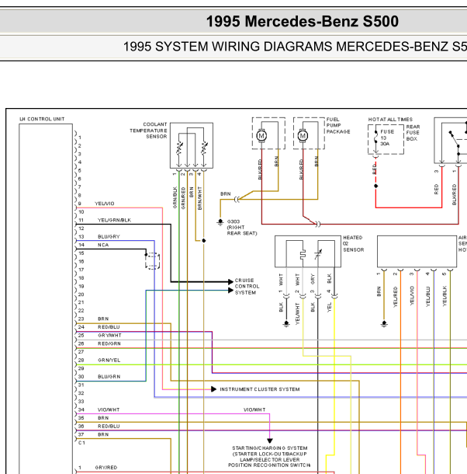Click the G303 ground symbol
This screenshot has height=474, width=467.
pos(220,222)
